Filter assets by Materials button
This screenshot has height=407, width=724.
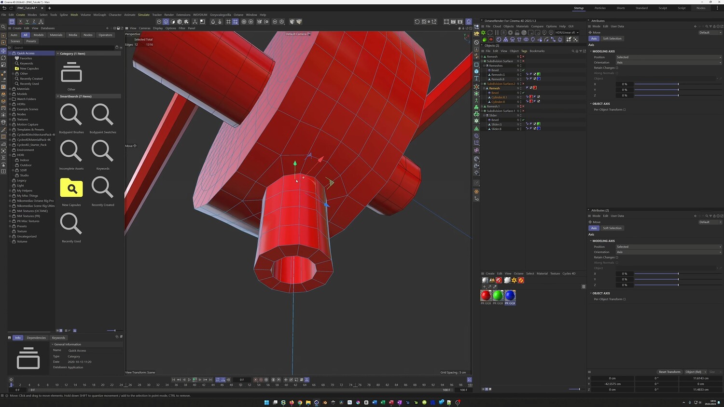pyautogui.click(x=56, y=35)
